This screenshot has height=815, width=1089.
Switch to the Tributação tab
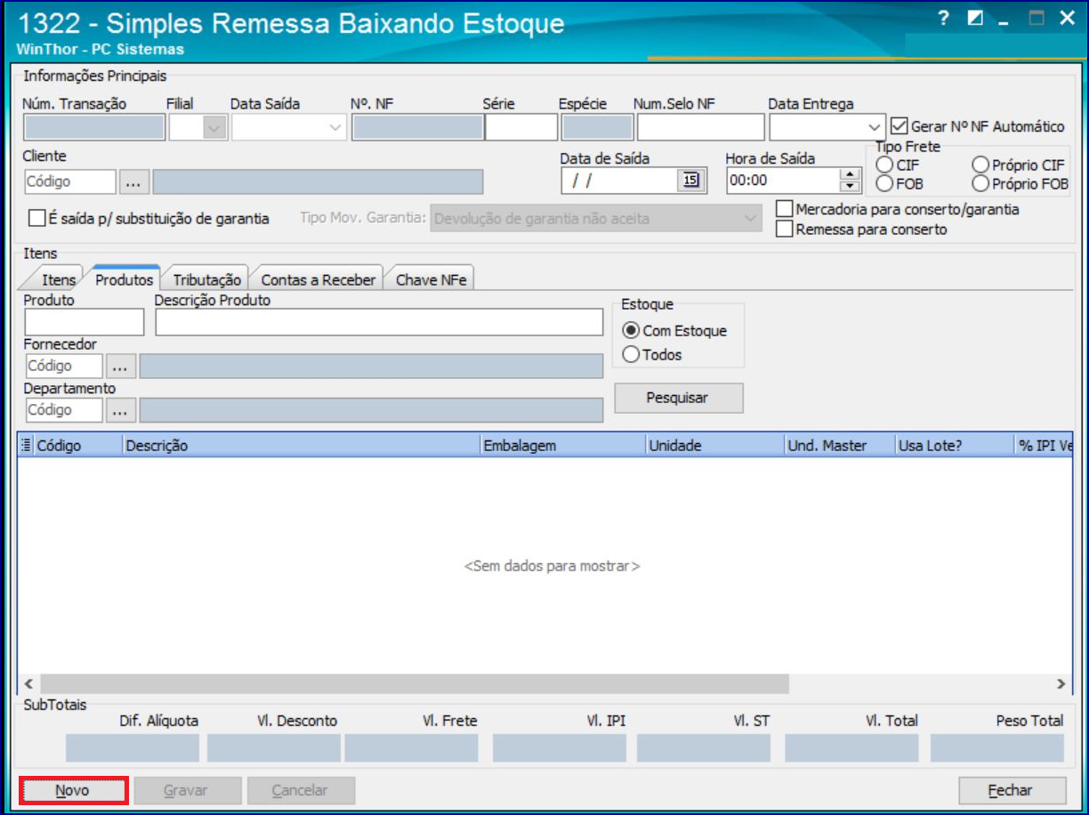pos(207,279)
